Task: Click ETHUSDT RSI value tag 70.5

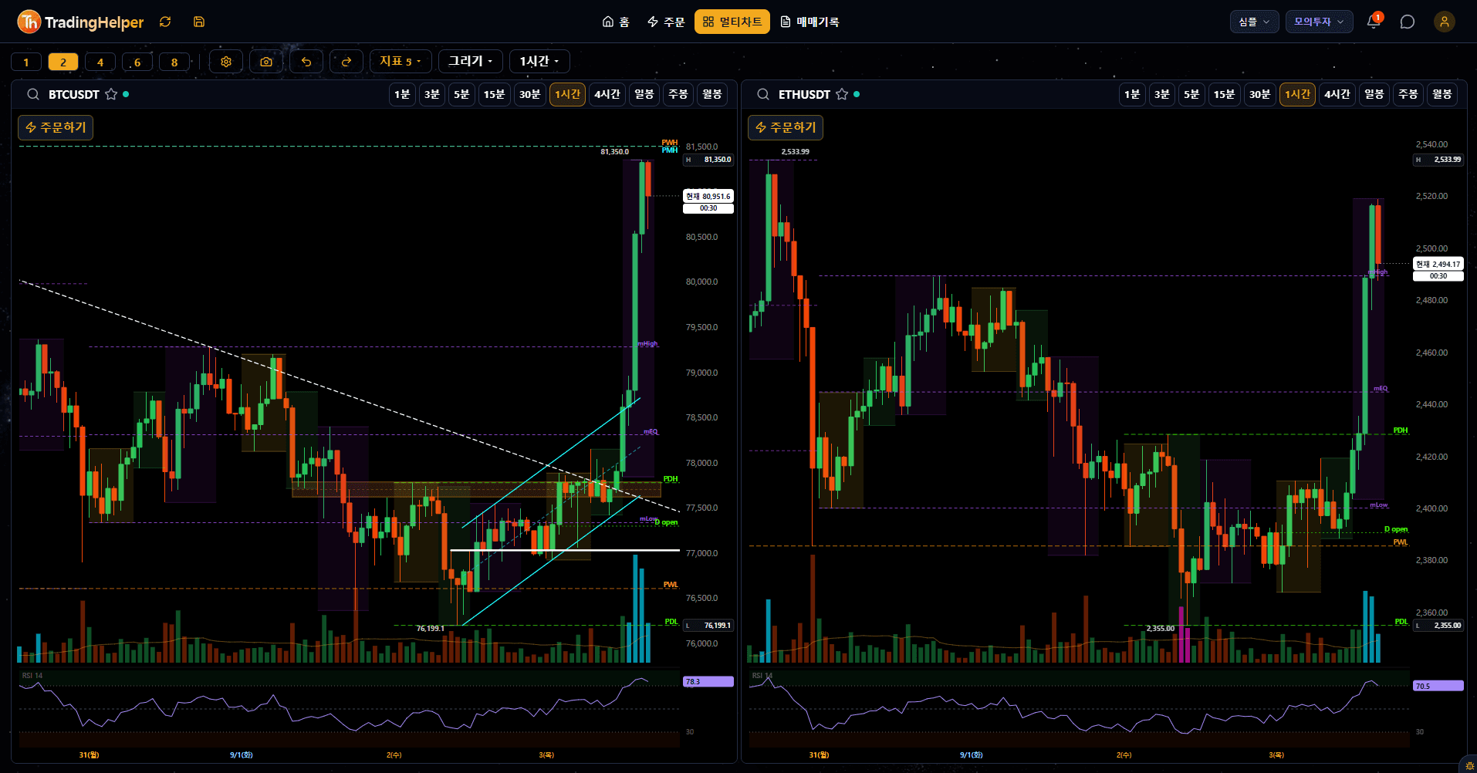Action: pyautogui.click(x=1438, y=686)
